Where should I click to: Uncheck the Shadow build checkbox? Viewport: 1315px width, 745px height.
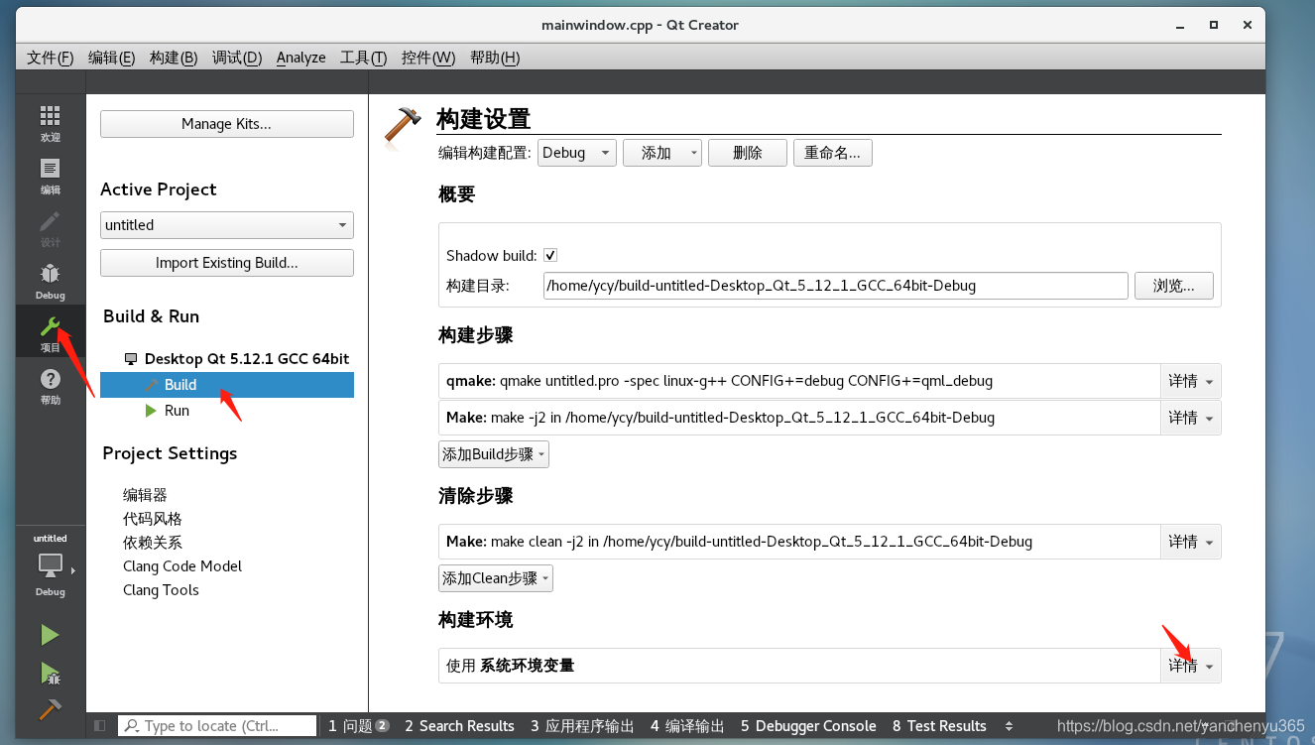(549, 255)
